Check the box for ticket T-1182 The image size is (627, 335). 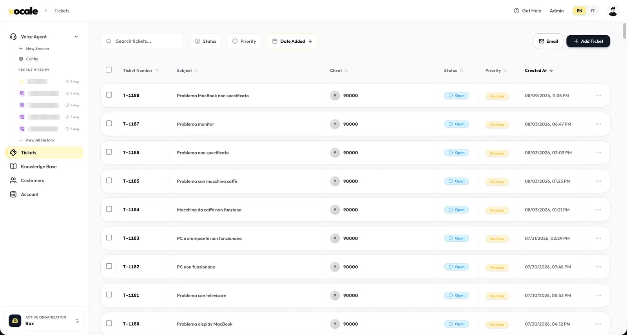pos(109,266)
